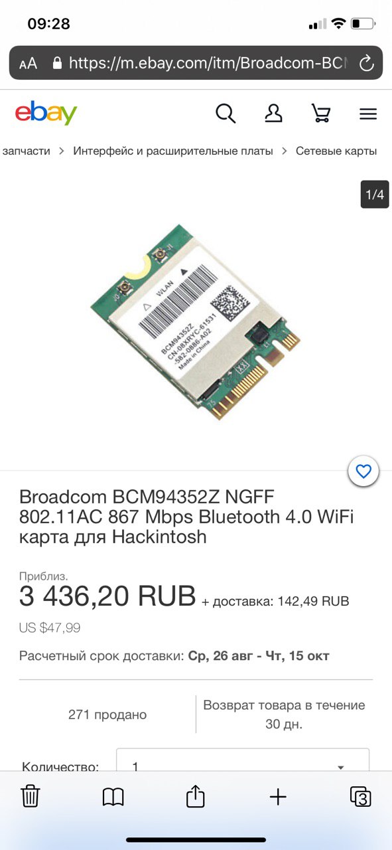Open the eBay search magnifier icon

pyautogui.click(x=226, y=114)
